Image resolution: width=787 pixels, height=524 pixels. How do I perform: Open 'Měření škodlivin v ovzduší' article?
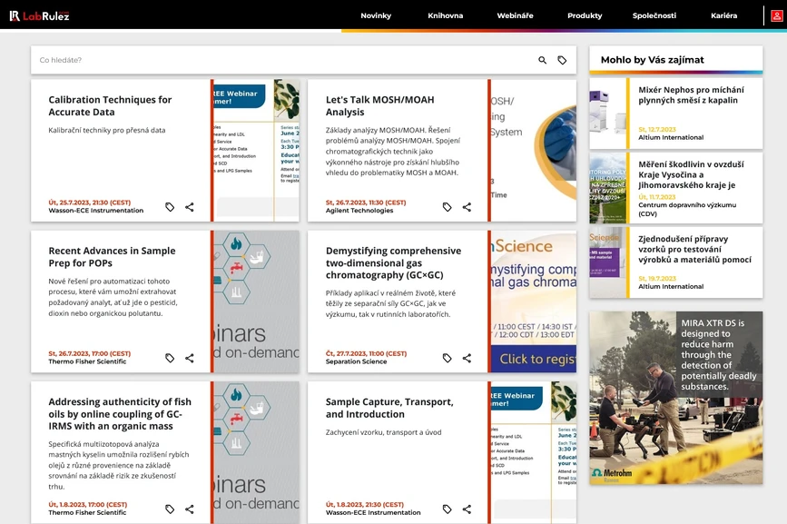coord(690,173)
